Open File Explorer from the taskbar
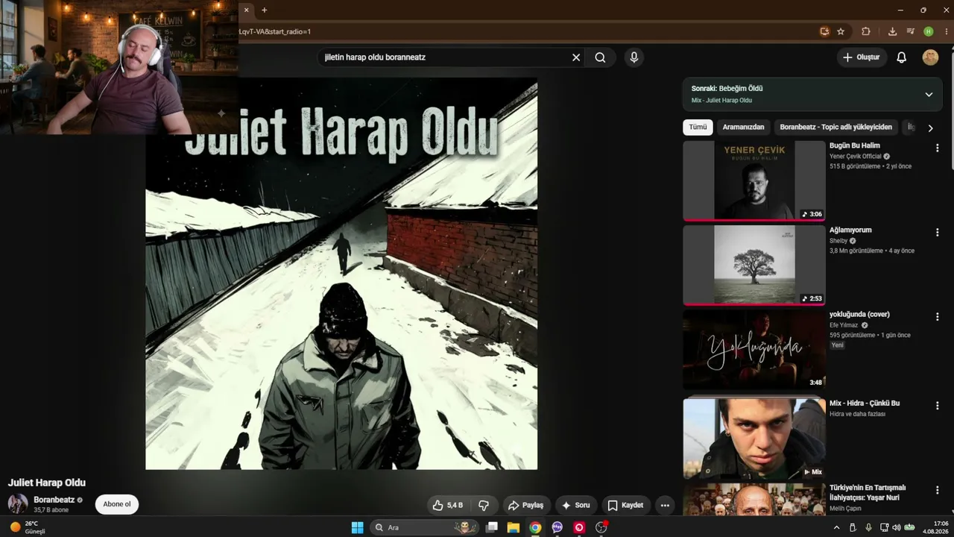954x537 pixels. (x=514, y=527)
